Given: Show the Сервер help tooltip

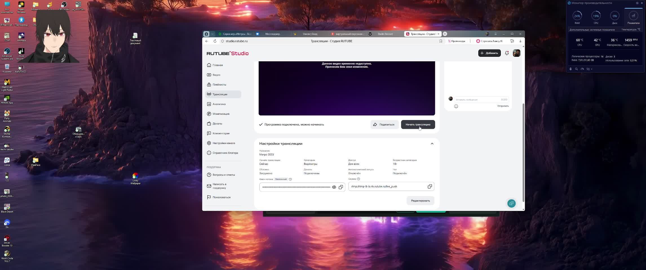Looking at the screenshot, I should point(359,179).
